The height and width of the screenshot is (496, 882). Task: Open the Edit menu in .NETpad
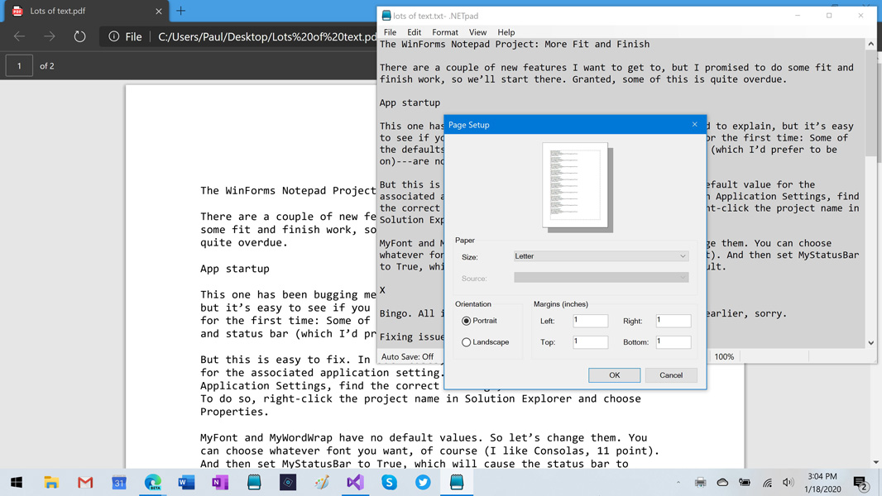click(x=414, y=32)
